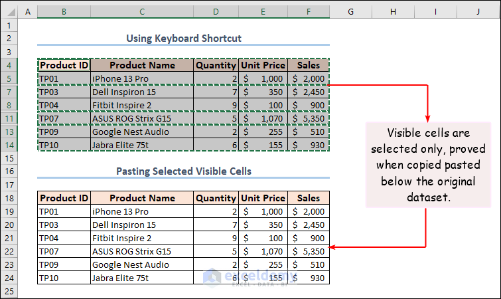This screenshot has width=501, height=299.
Task: Select column C header
Action: pyautogui.click(x=142, y=12)
